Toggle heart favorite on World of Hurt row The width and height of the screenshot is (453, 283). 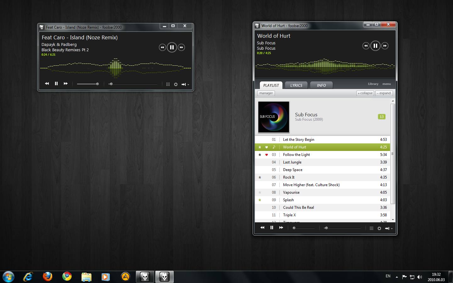point(266,147)
